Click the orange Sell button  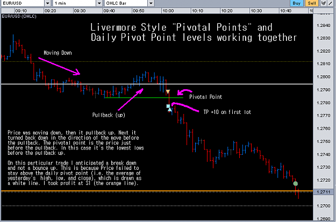(312, 3)
